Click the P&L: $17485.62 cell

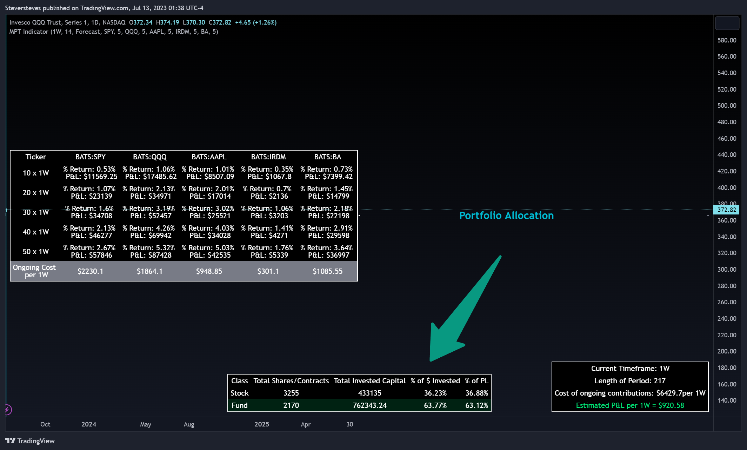tap(151, 177)
